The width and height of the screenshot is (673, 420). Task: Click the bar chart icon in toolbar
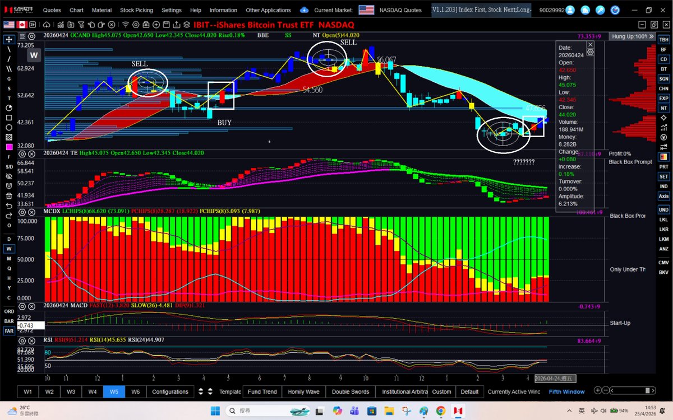click(x=61, y=25)
